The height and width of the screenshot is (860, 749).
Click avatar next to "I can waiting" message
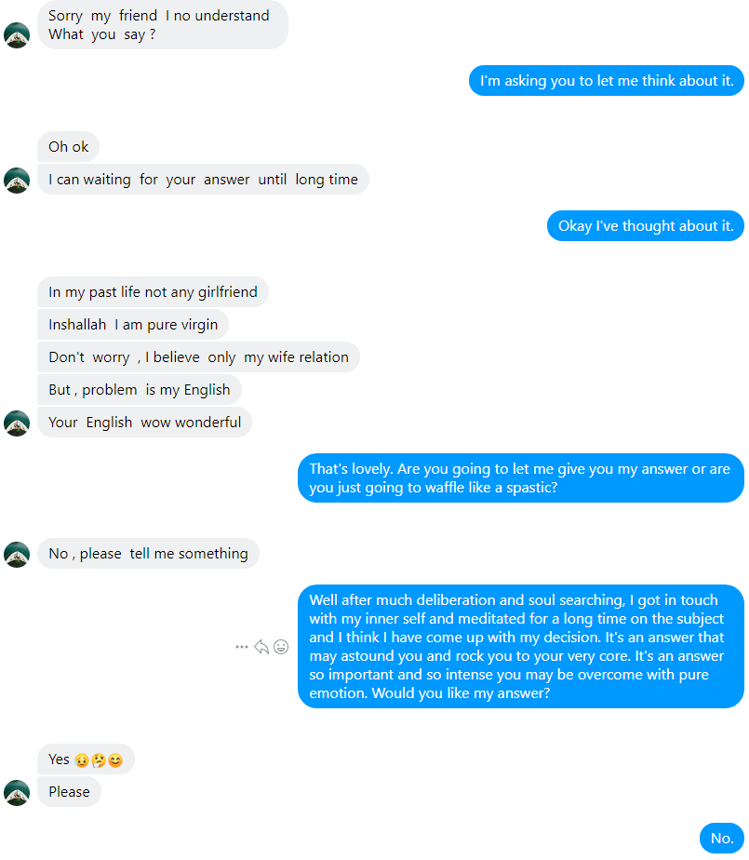coord(17,180)
